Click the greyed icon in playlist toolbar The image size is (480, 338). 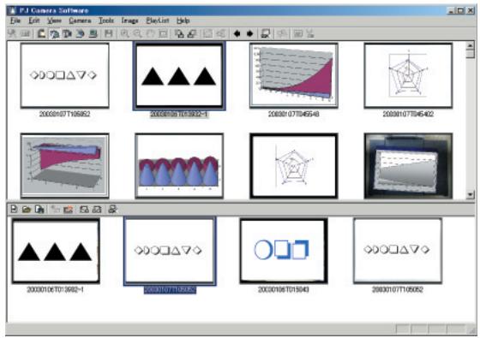55,210
